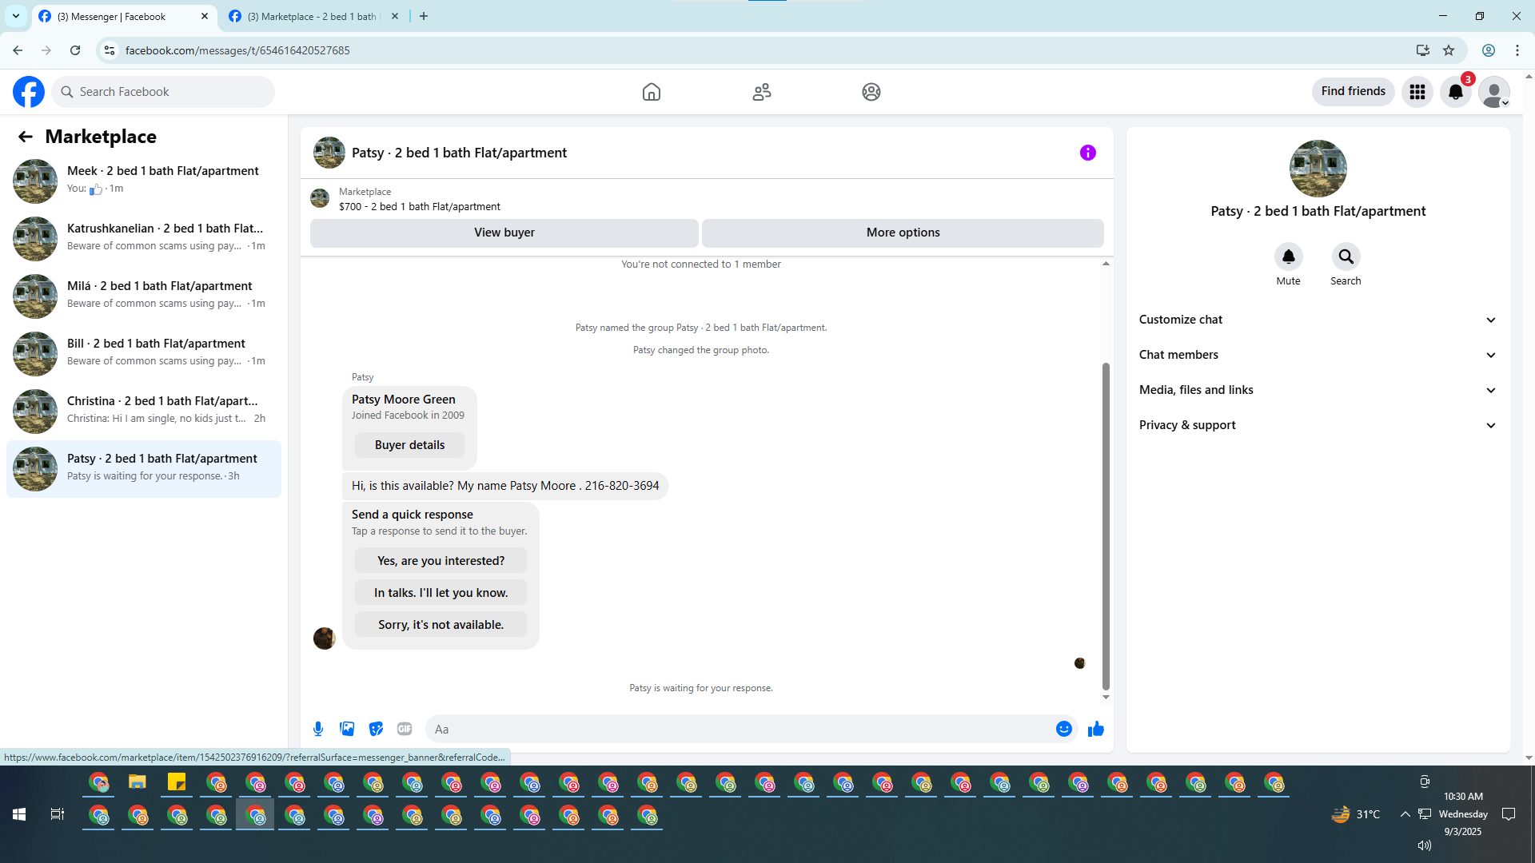Open the volume control in system tray

[x=1425, y=845]
